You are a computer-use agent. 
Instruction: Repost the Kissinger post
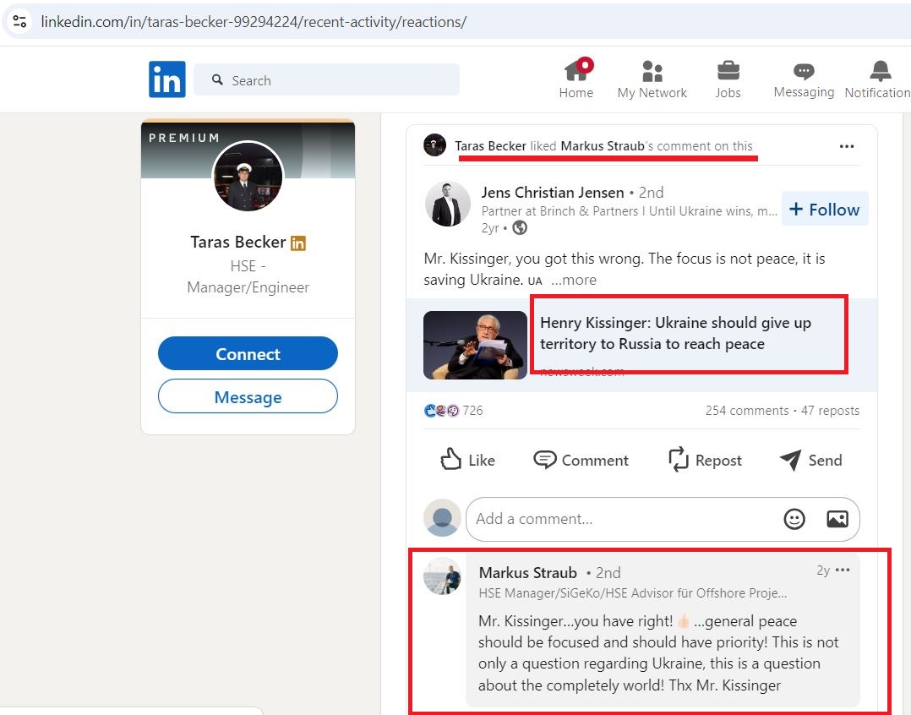[705, 460]
